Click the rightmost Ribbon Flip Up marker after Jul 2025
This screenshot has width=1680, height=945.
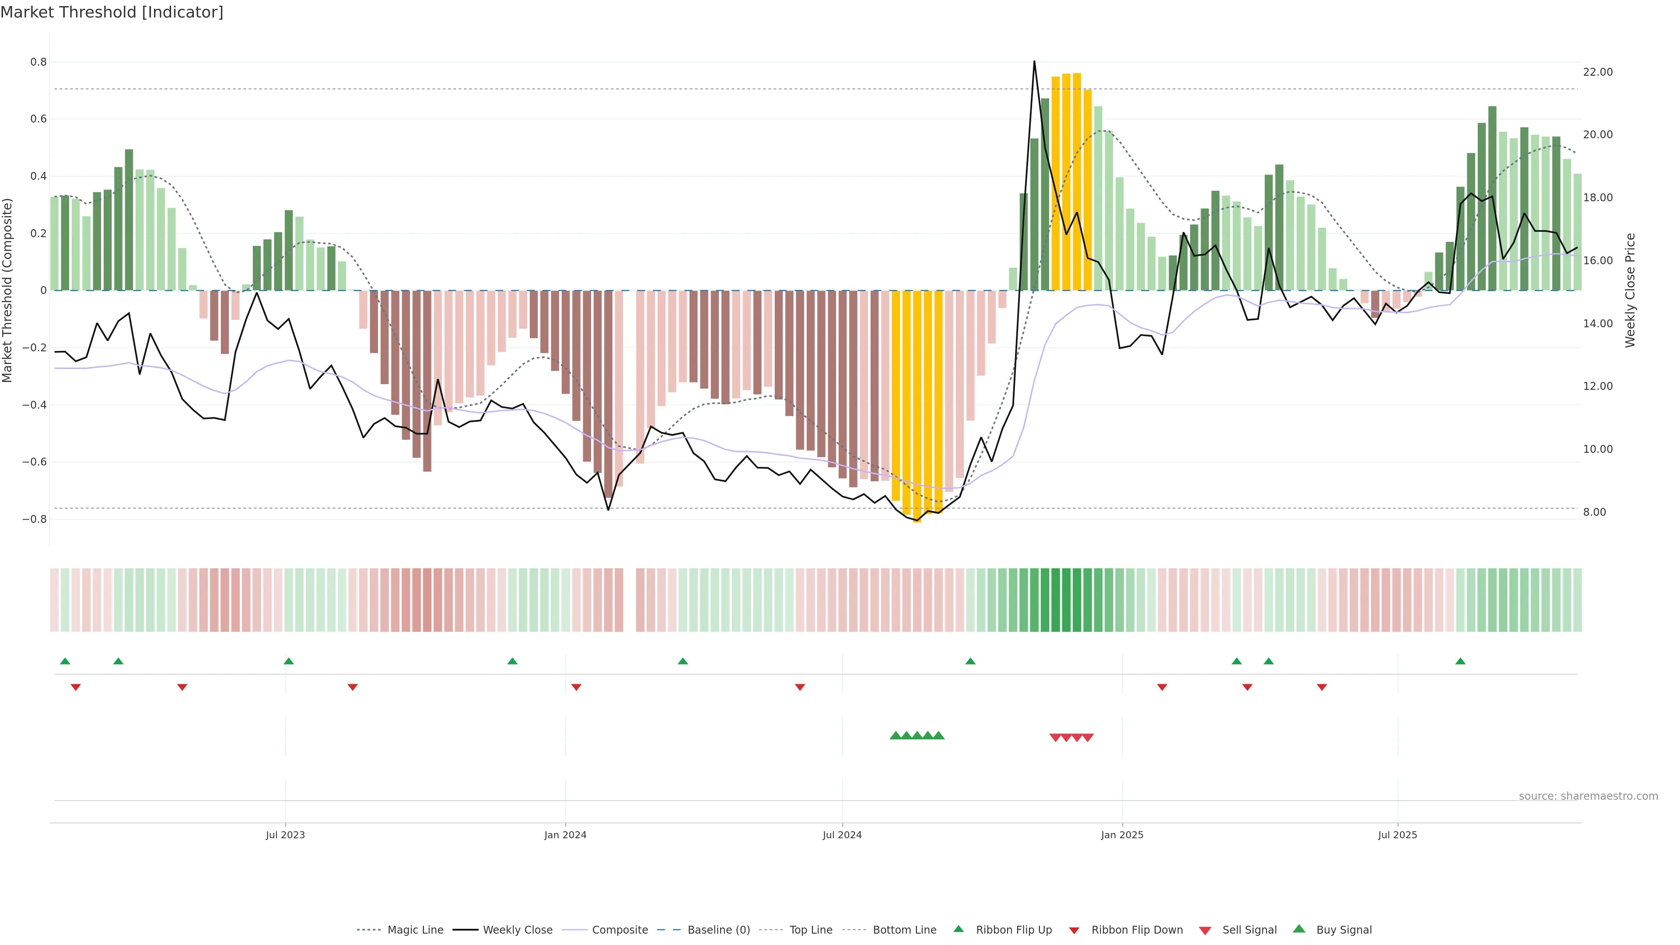click(x=1460, y=661)
